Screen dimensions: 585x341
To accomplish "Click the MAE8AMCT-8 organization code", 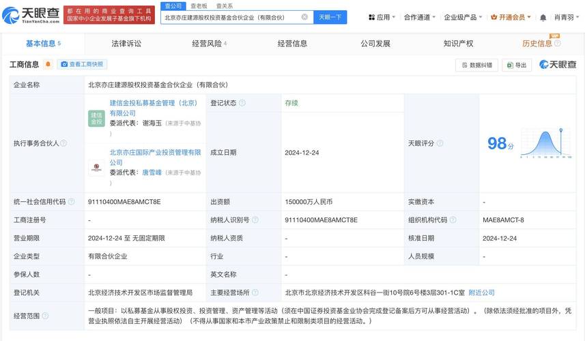I will point(503,220).
